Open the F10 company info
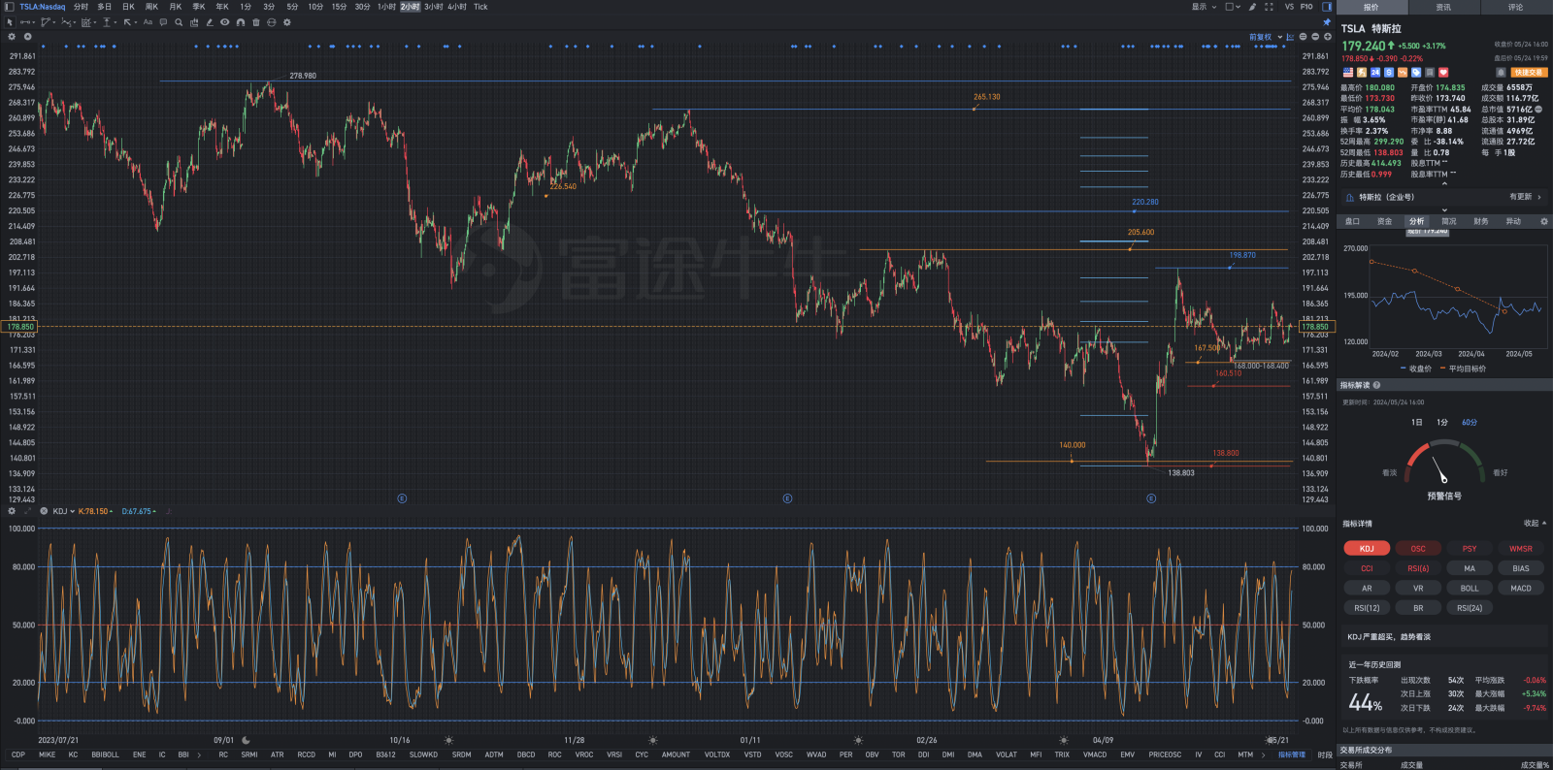 point(1306,7)
